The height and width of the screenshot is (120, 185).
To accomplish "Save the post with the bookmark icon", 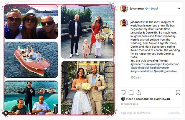I will click(x=178, y=92).
